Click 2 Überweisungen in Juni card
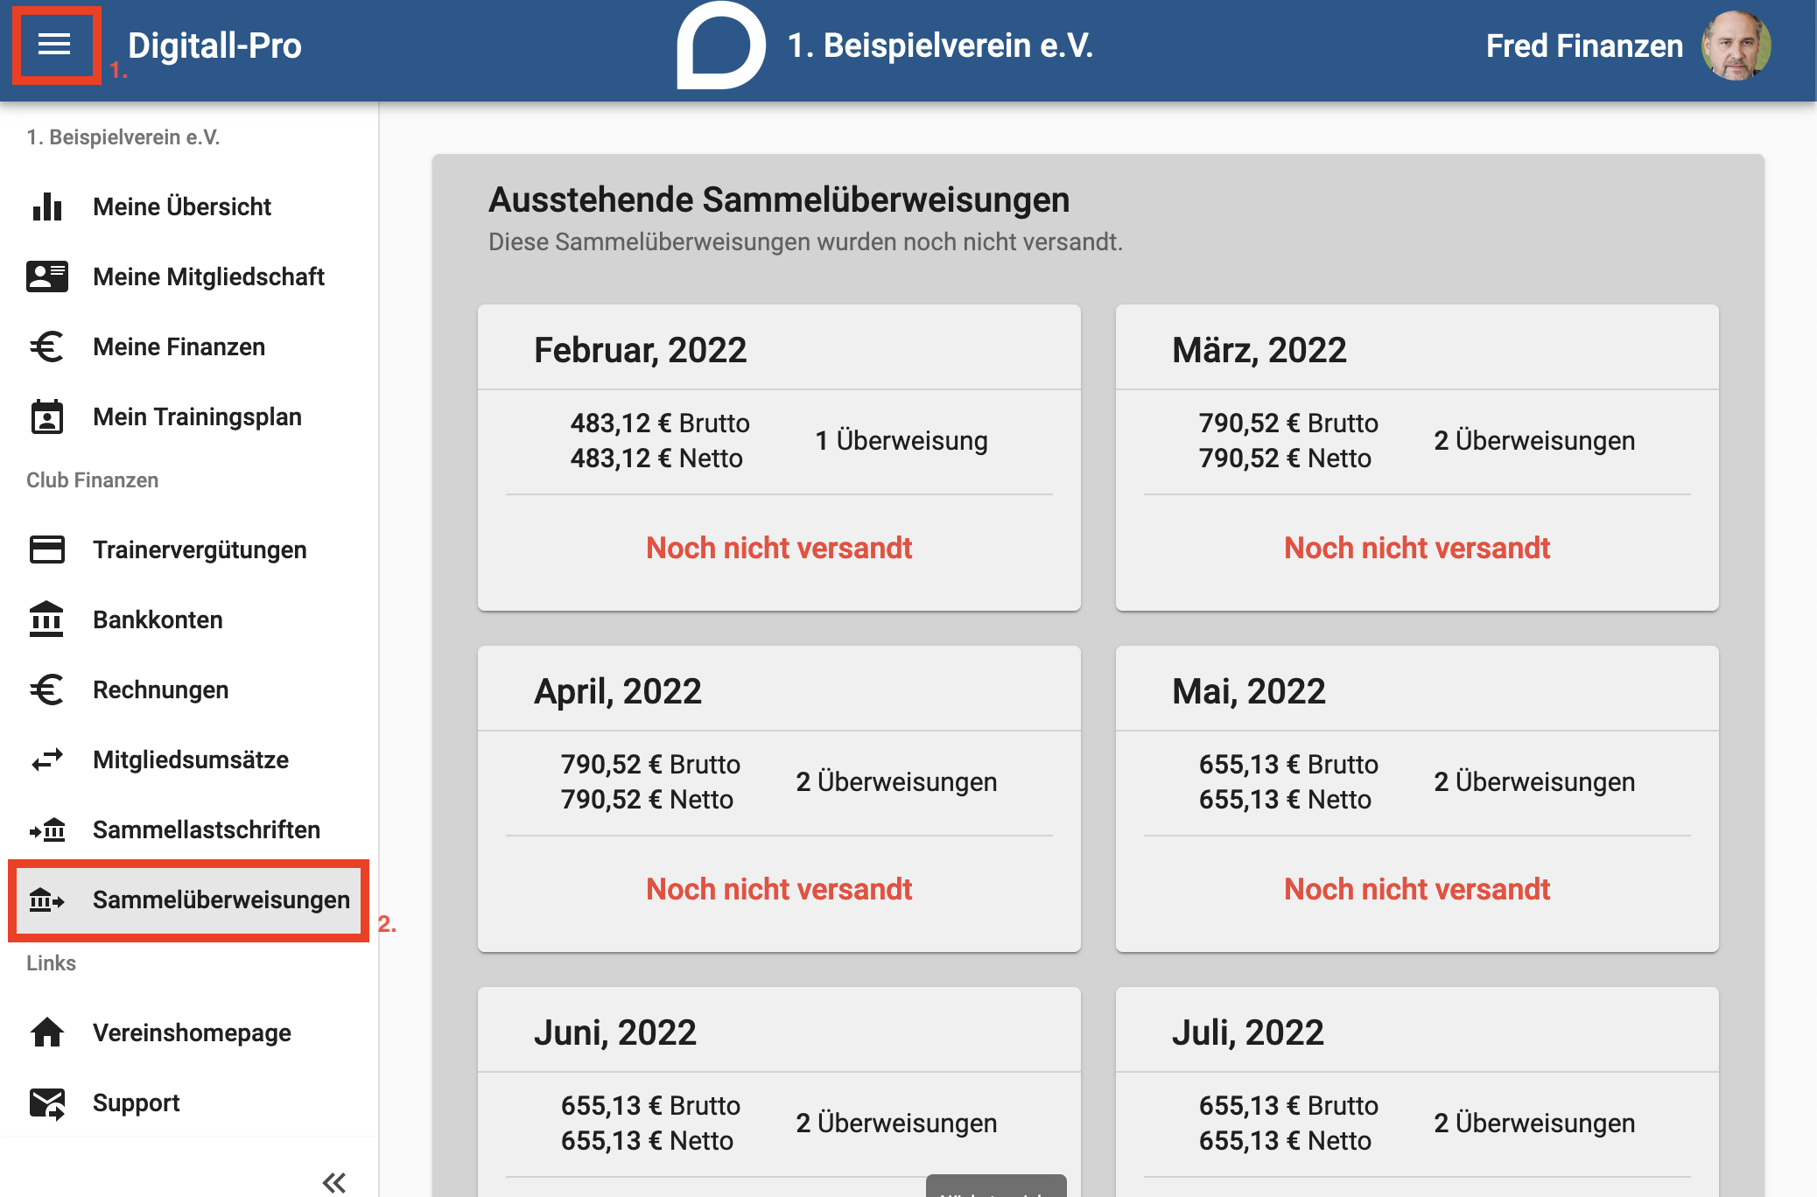The width and height of the screenshot is (1817, 1197). point(896,1123)
